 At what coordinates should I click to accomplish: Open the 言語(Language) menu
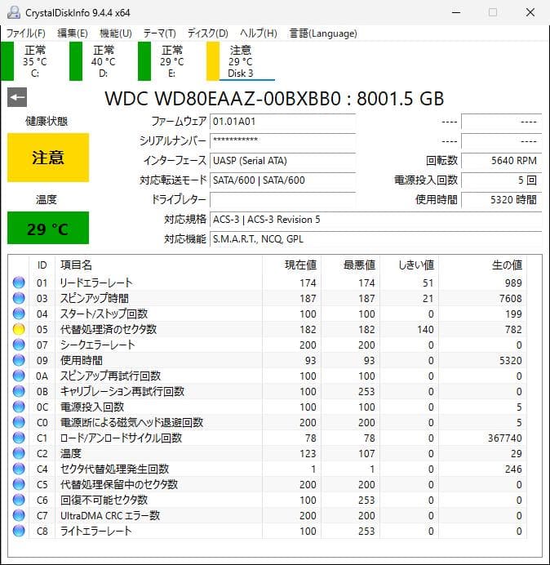(323, 33)
